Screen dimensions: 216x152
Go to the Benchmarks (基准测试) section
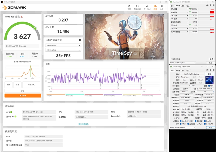[x=137, y=8]
